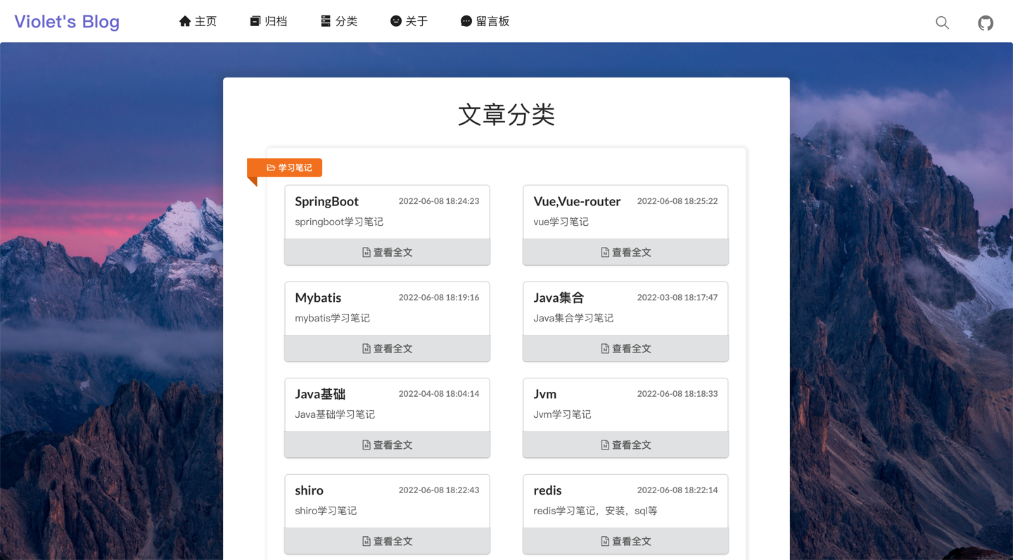The image size is (1013, 560).
Task: Click document icon in Java集合's 查看全文
Action: pyautogui.click(x=605, y=348)
